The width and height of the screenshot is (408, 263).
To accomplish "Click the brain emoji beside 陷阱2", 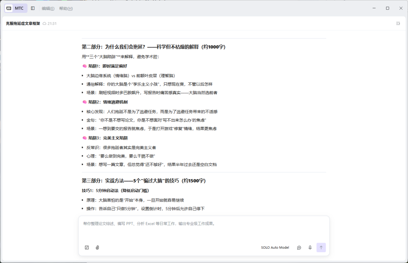I will [x=85, y=102].
